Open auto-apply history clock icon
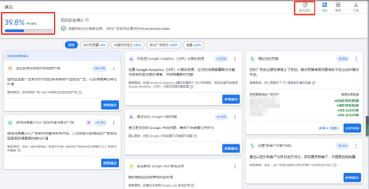This screenshot has height=189, width=369. coord(305,5)
